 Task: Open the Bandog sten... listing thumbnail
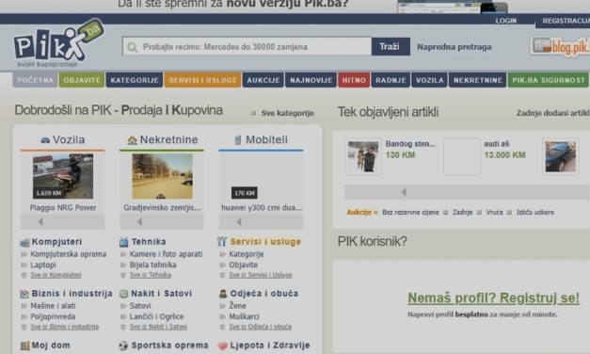click(363, 156)
